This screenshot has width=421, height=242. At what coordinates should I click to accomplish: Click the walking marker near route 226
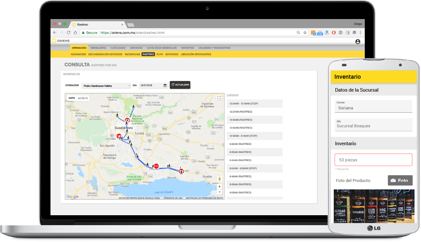click(133, 106)
